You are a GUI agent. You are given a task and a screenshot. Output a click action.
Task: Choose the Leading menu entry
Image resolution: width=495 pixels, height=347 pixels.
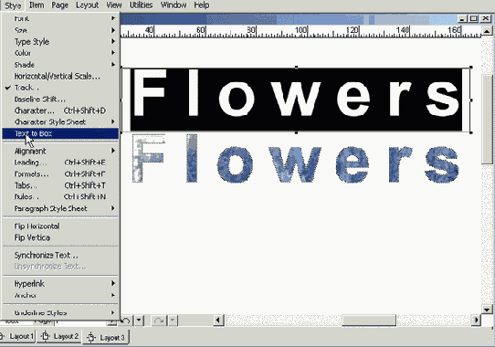coord(60,163)
